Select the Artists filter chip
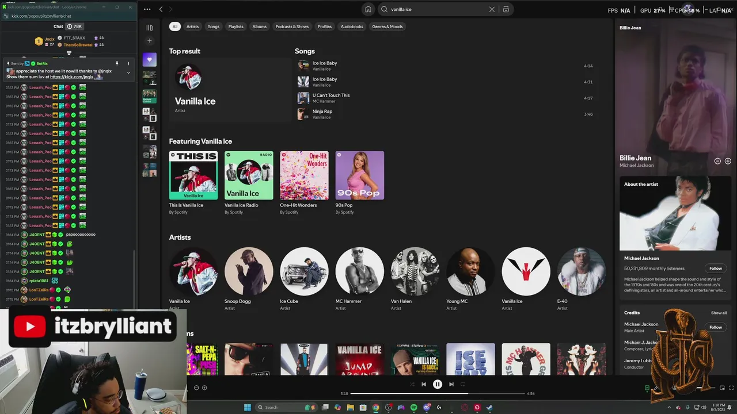This screenshot has height=414, width=737. [192, 26]
